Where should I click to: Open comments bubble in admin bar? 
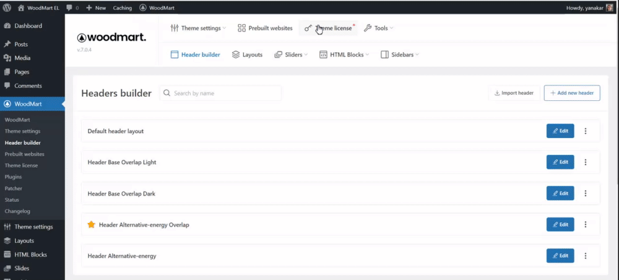pos(69,8)
